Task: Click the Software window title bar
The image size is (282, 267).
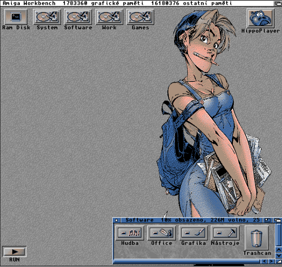Action: pos(191,220)
